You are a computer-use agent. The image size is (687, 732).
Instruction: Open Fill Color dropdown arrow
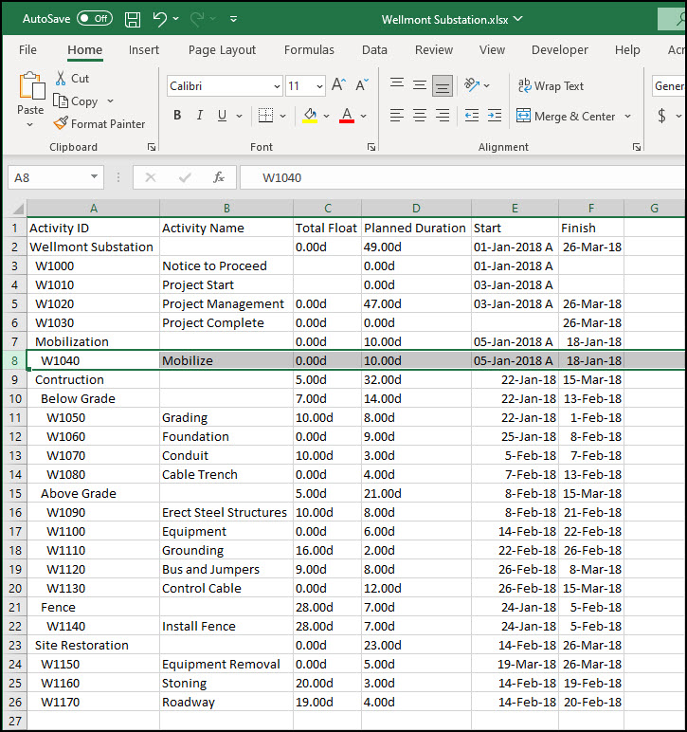327,116
